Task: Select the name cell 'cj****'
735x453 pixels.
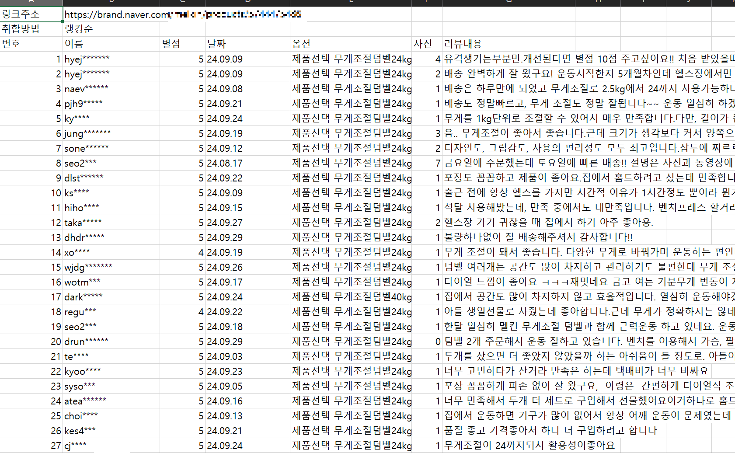Action: pos(111,446)
